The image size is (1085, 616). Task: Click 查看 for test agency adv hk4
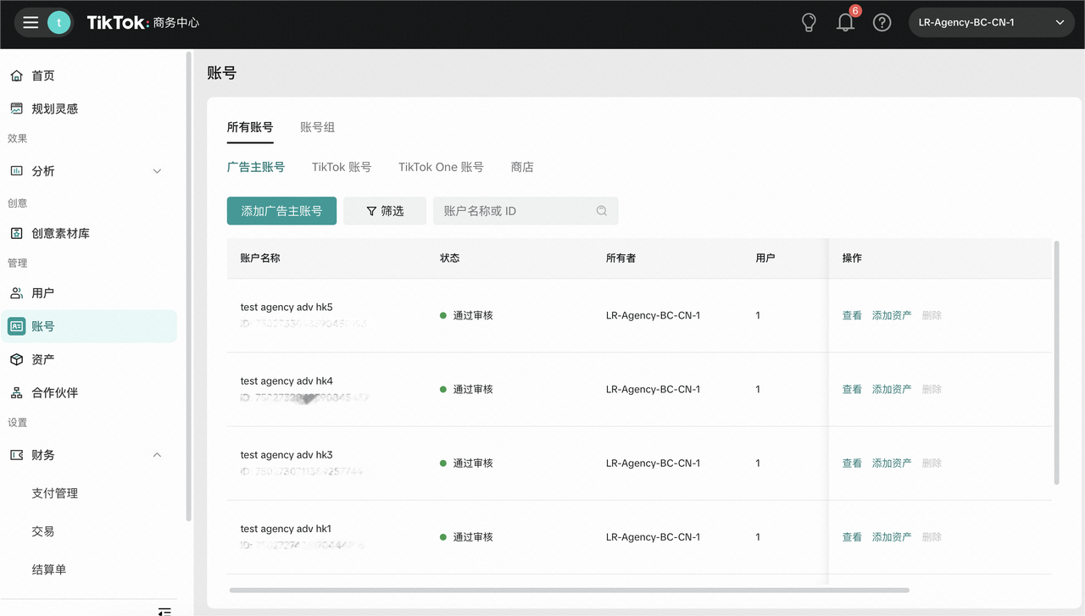[852, 389]
